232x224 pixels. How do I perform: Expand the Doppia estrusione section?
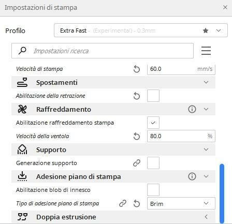(113, 217)
